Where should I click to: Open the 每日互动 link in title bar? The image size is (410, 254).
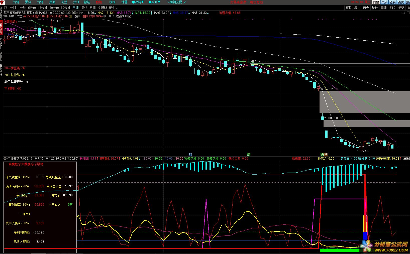256,2
